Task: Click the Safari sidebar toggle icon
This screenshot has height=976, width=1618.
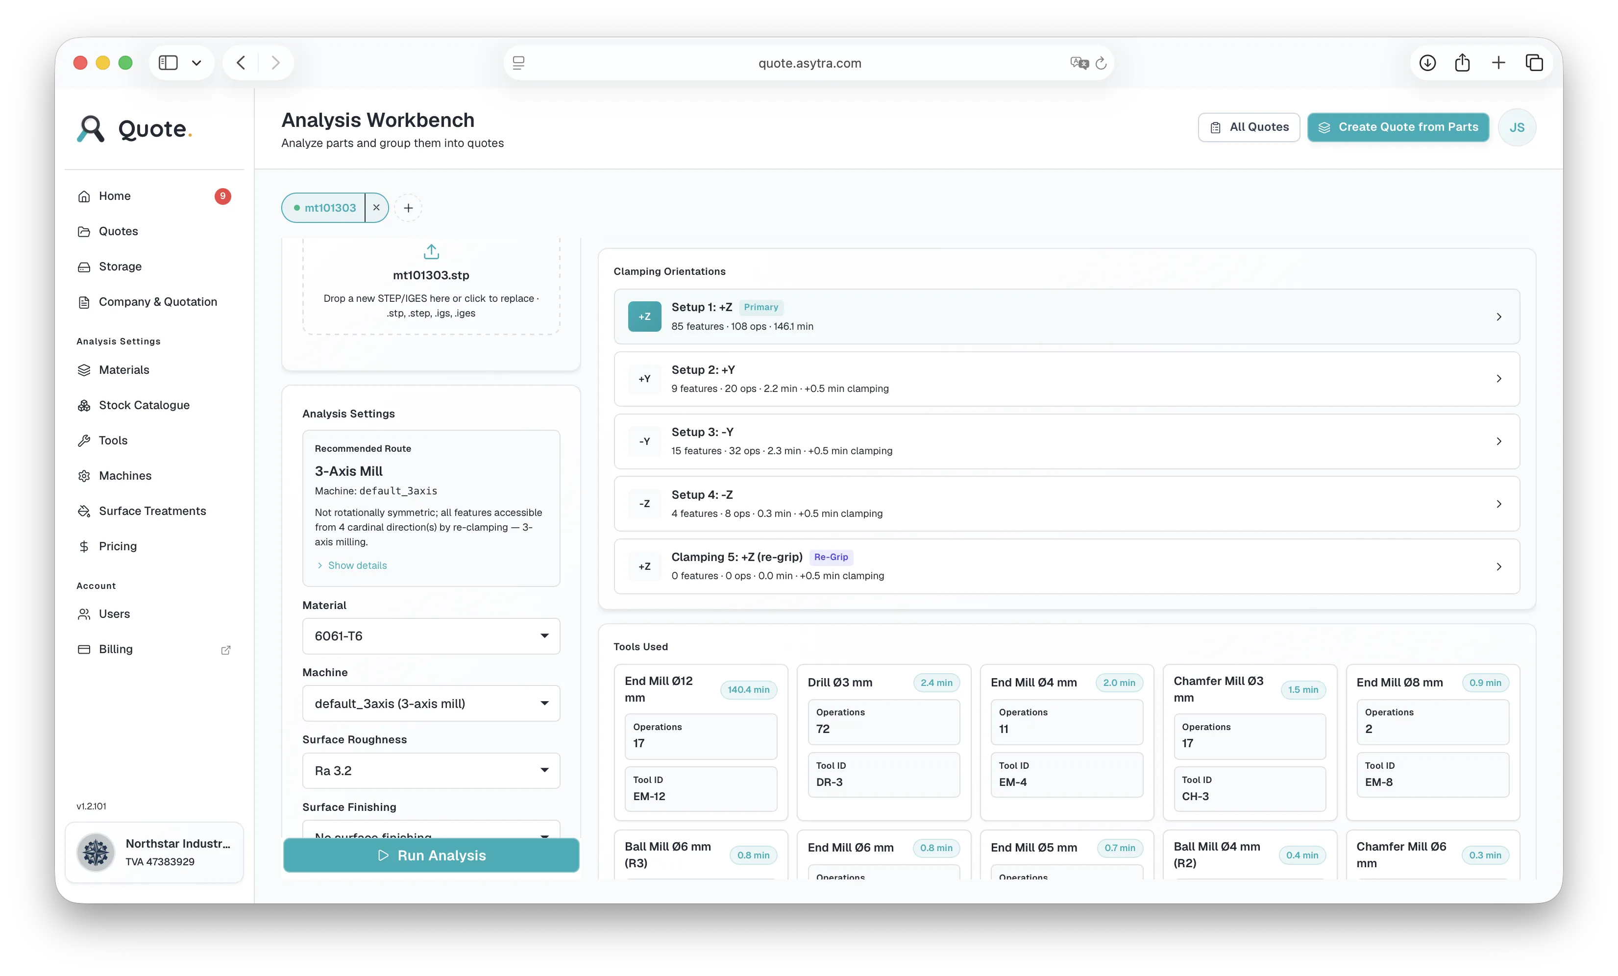Action: pos(168,63)
